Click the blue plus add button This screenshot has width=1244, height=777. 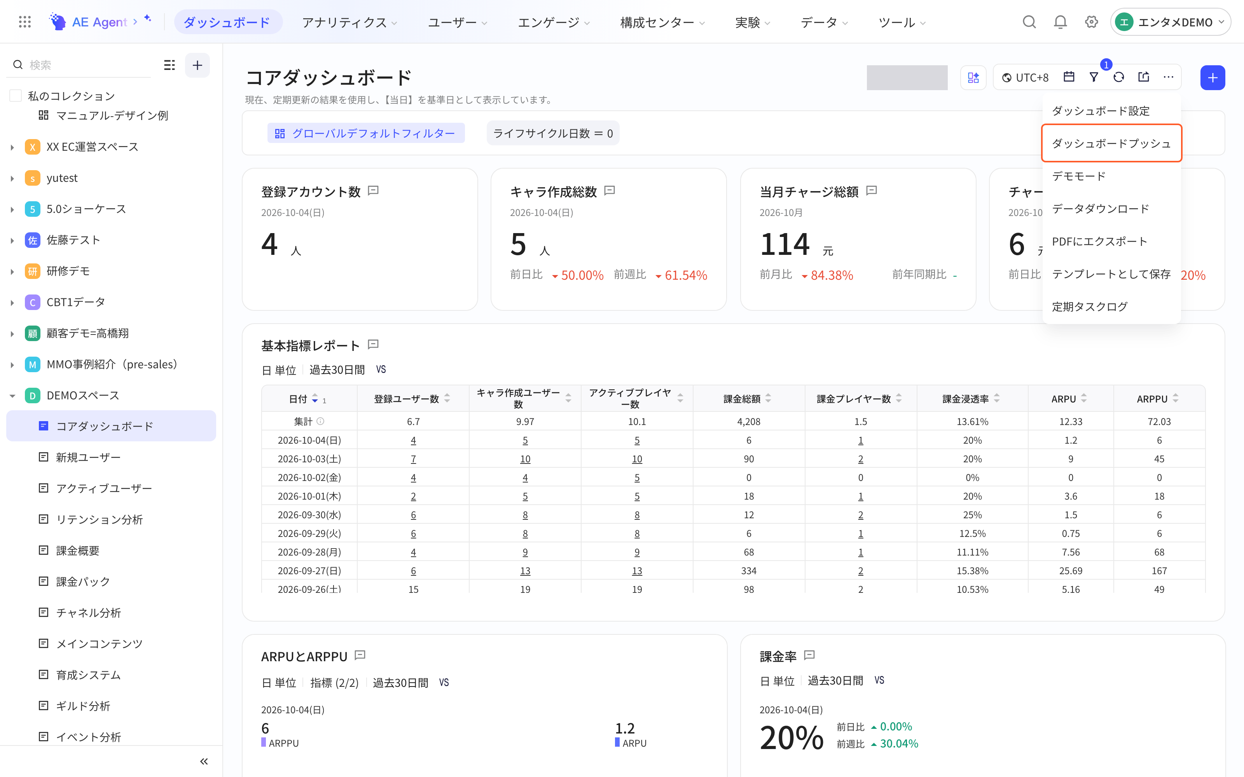click(x=1213, y=78)
